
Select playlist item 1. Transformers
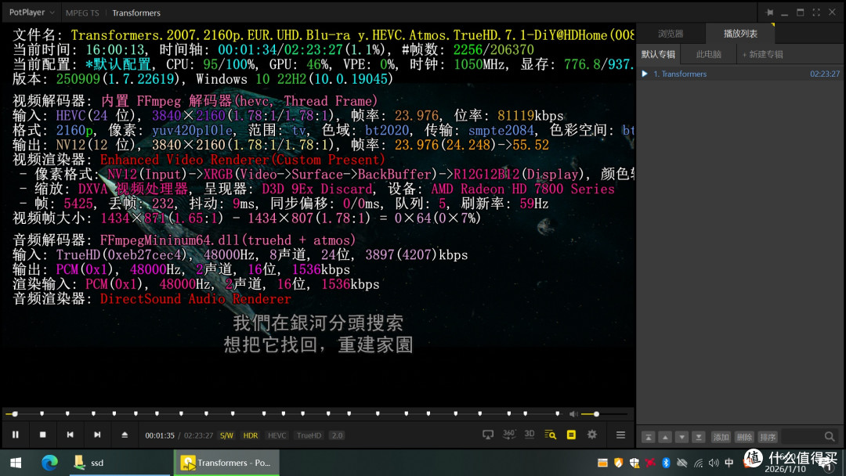(740, 74)
